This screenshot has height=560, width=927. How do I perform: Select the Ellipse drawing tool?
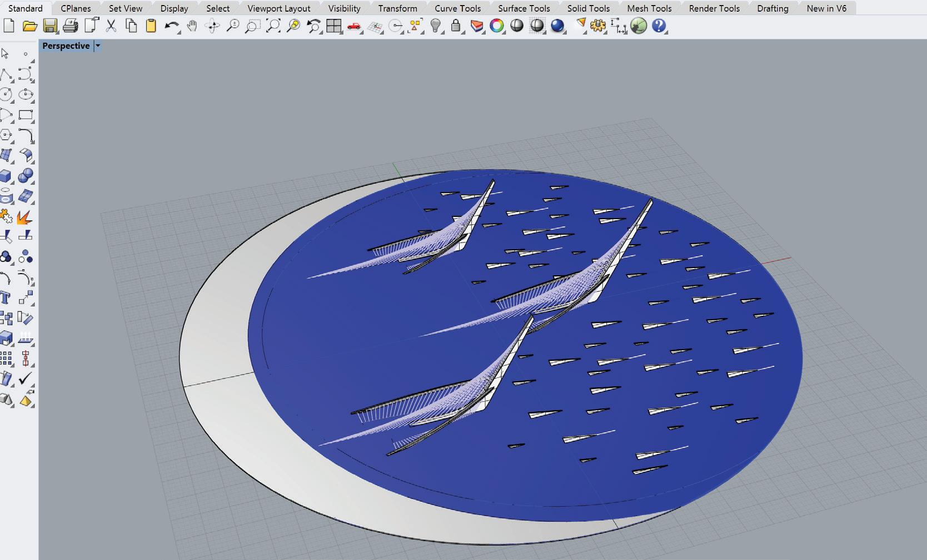(x=26, y=94)
